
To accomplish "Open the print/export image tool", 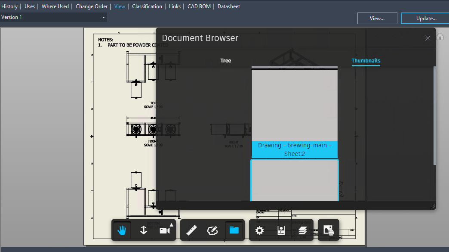I will 328,230.
